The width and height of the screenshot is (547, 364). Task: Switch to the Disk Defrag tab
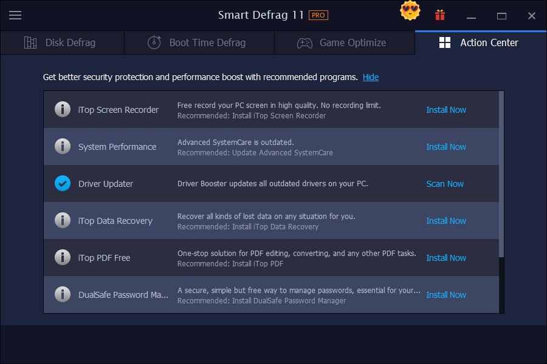pyautogui.click(x=63, y=42)
